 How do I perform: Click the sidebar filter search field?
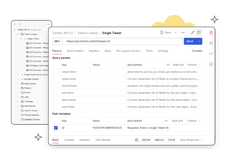[x=32, y=24]
